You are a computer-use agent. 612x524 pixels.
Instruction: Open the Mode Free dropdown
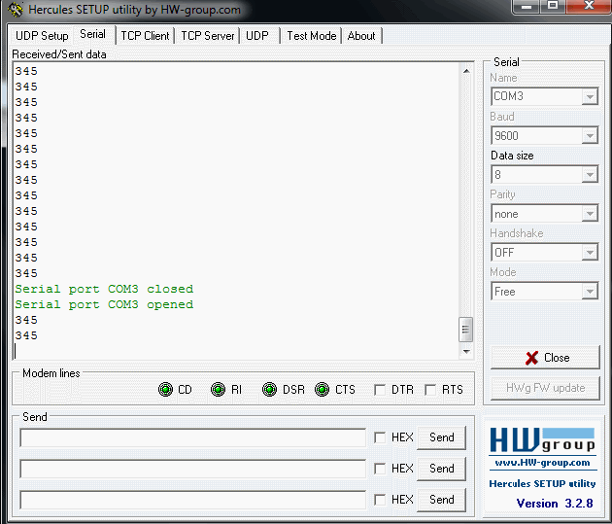click(x=590, y=292)
